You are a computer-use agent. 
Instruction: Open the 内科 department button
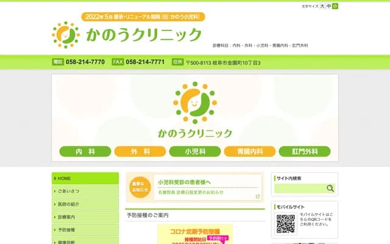pyautogui.click(x=85, y=151)
